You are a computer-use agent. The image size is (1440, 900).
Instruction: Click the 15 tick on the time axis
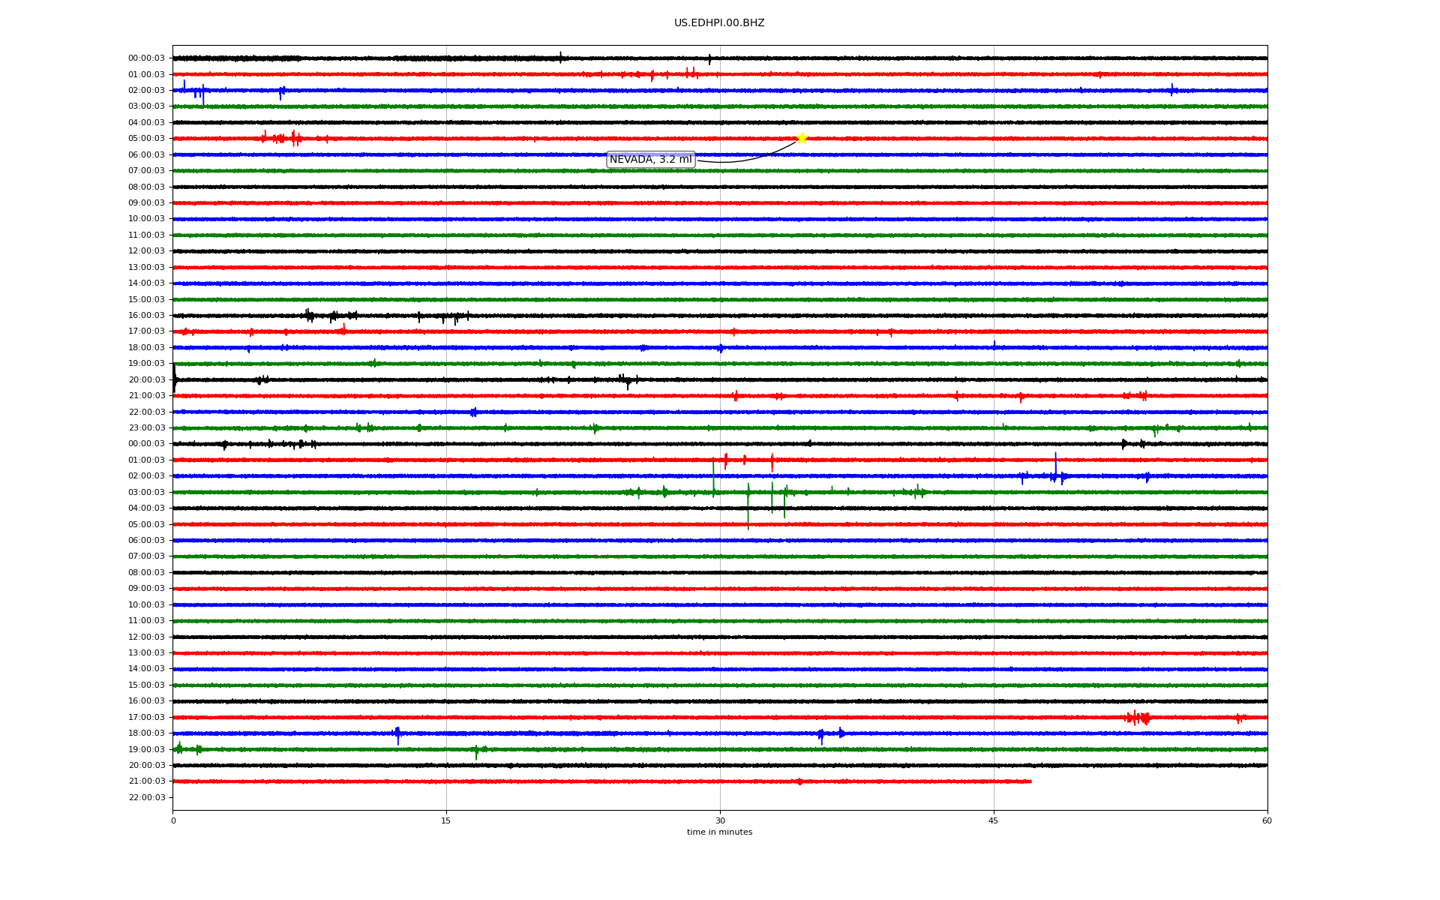446,820
